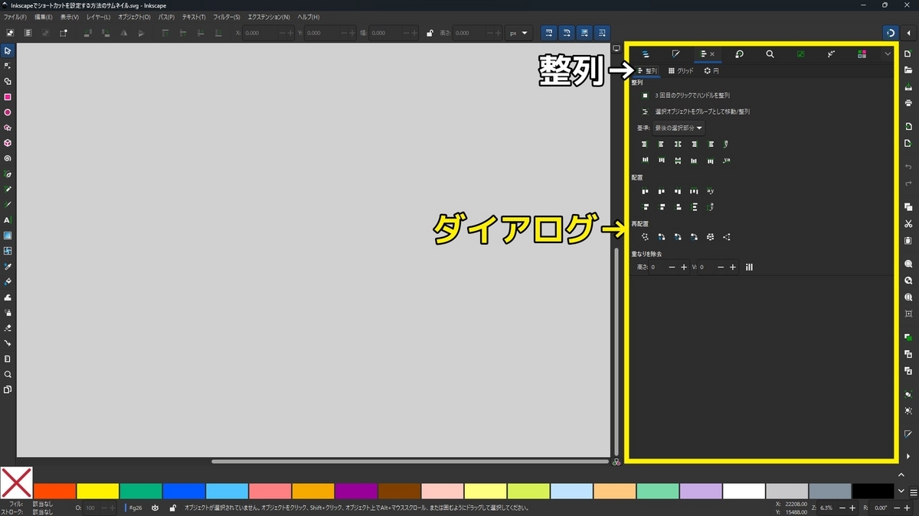Decrease V overlap value with minus
The image size is (919, 516).
(721, 268)
